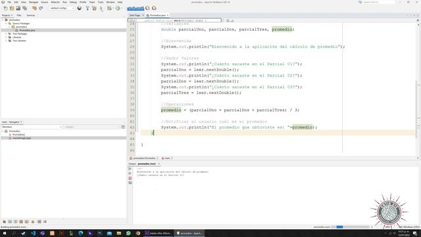The width and height of the screenshot is (421, 237).
Task: Collapse the Source Packages node
Action: (6, 24)
